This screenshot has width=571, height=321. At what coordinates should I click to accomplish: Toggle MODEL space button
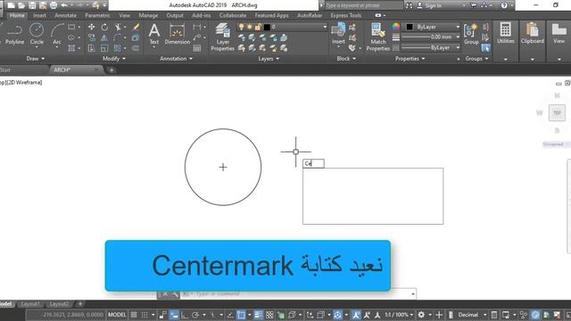[x=117, y=315]
